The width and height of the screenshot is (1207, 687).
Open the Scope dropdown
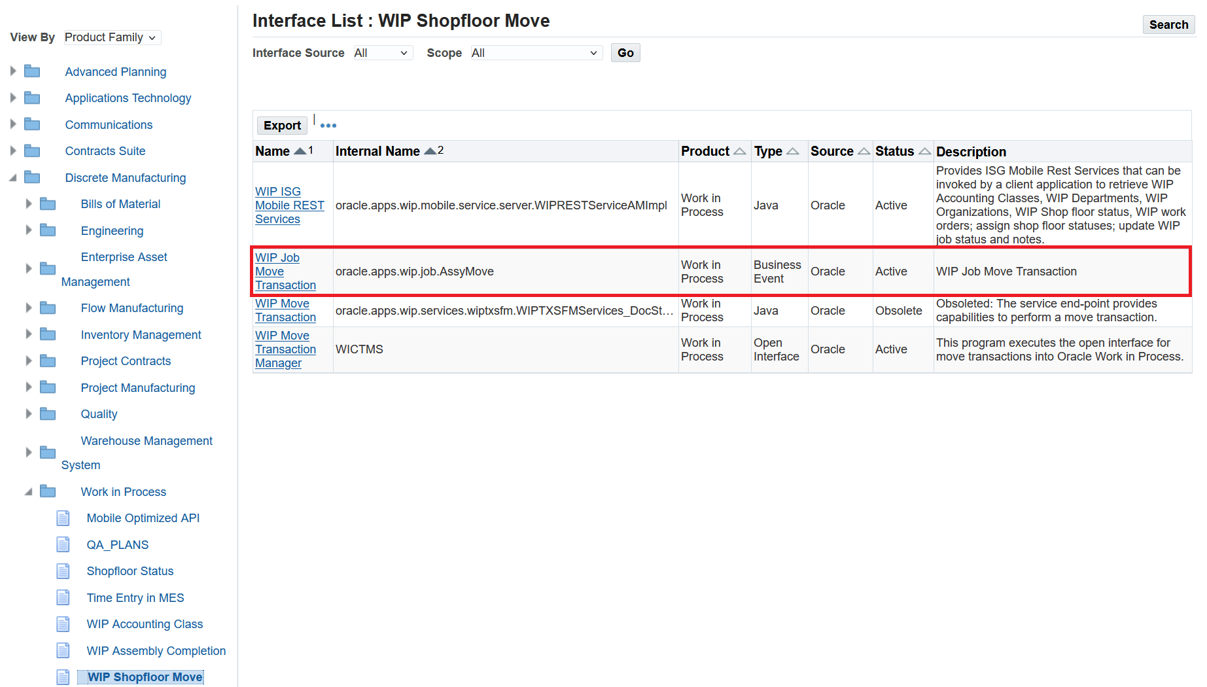pyautogui.click(x=535, y=52)
